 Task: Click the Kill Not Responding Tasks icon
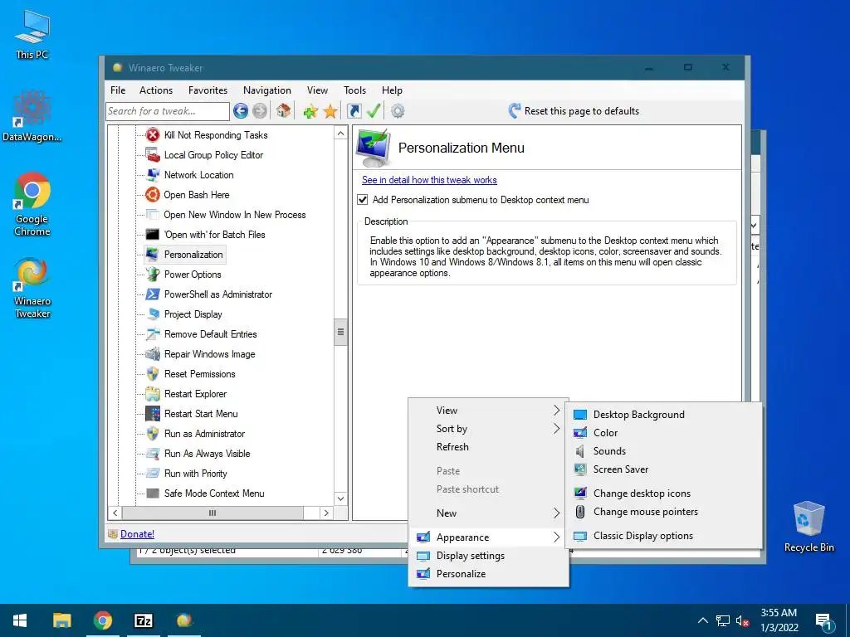click(153, 135)
